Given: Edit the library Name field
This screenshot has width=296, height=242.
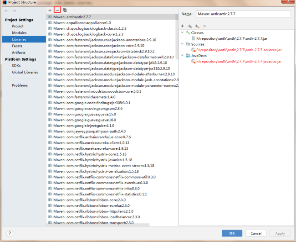Looking at the screenshot, I should point(243,14).
